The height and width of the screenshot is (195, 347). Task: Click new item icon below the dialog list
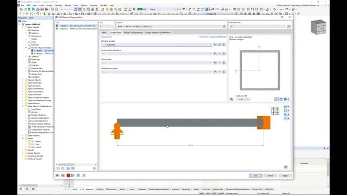coord(58,168)
